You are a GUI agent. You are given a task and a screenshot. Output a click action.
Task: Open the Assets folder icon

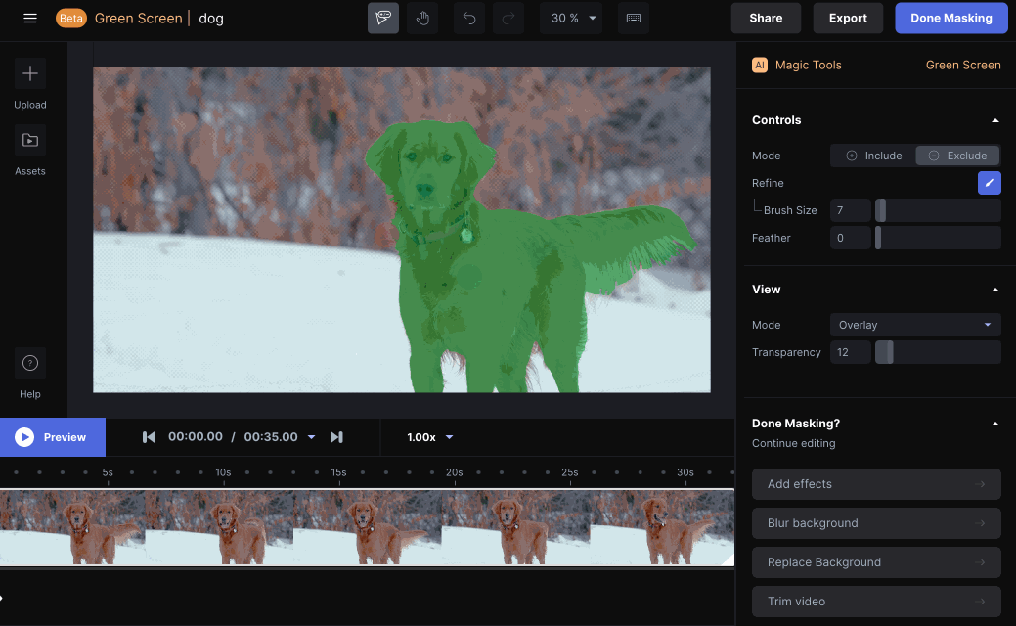click(29, 140)
